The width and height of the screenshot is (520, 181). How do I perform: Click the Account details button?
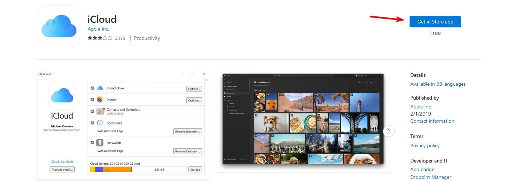pos(62,170)
